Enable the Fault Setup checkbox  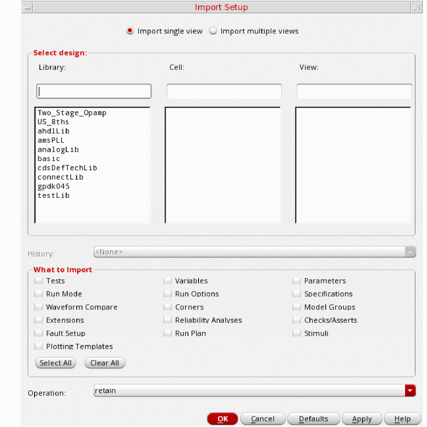click(x=38, y=333)
